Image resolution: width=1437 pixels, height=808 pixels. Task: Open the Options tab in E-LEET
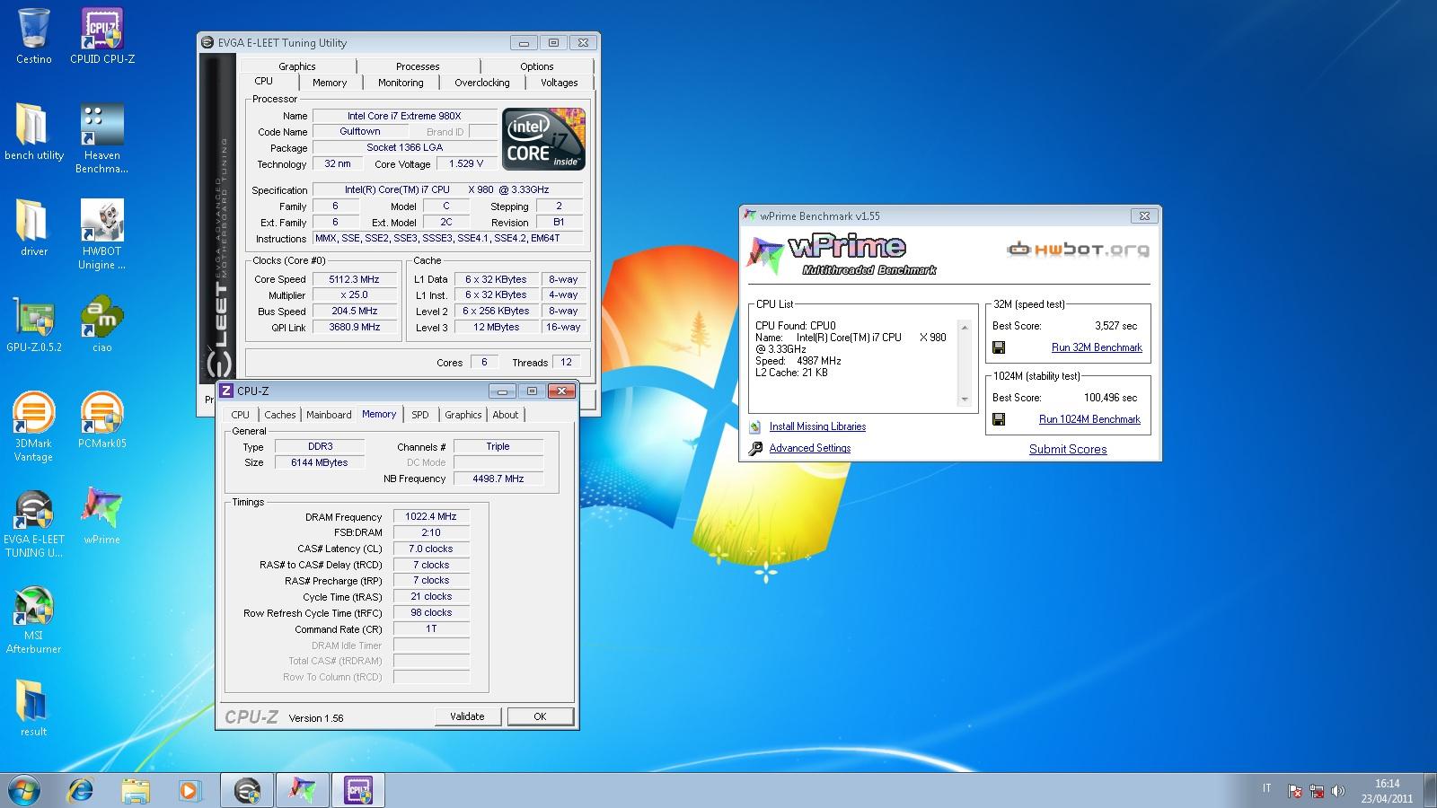click(537, 66)
